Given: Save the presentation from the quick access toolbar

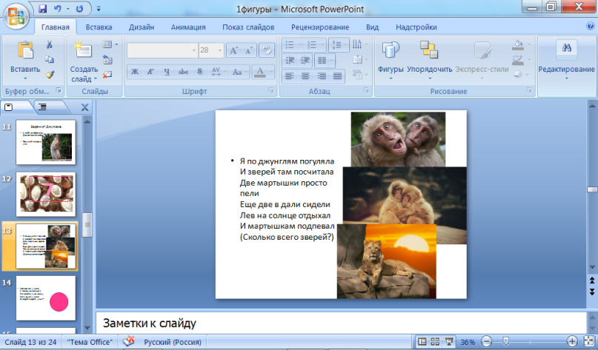Looking at the screenshot, I should pos(43,8).
